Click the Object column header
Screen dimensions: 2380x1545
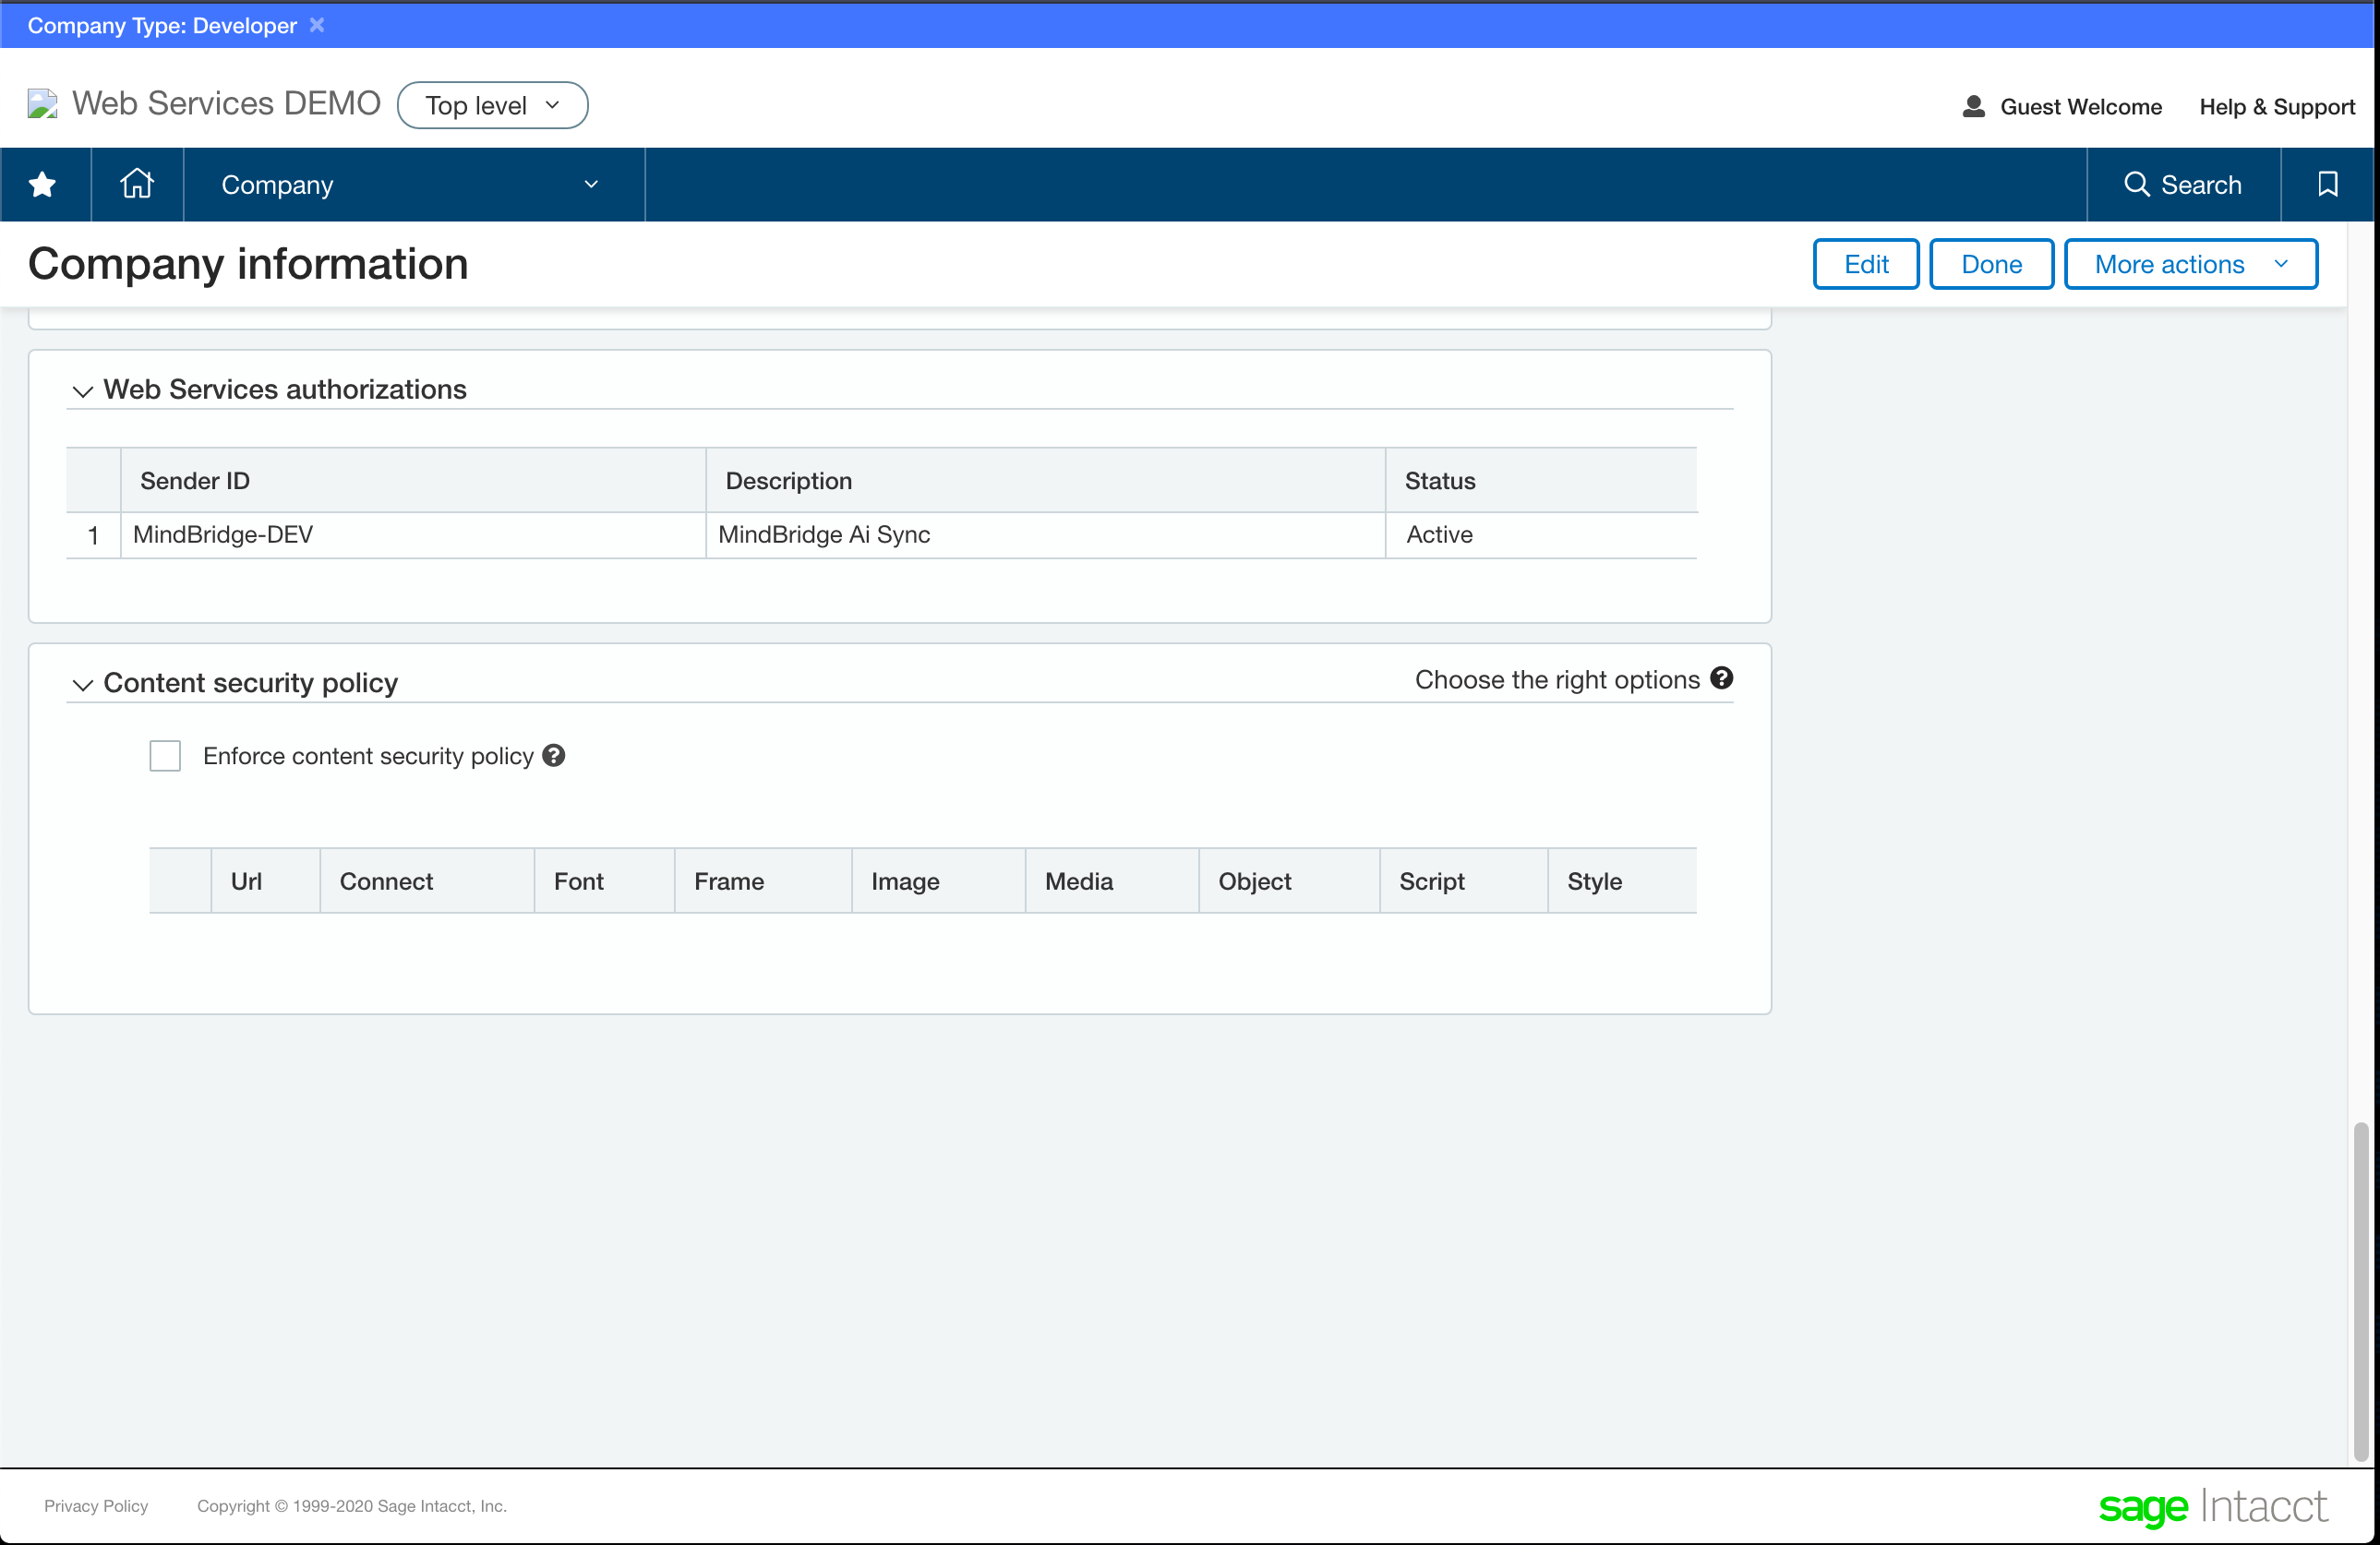[1289, 881]
